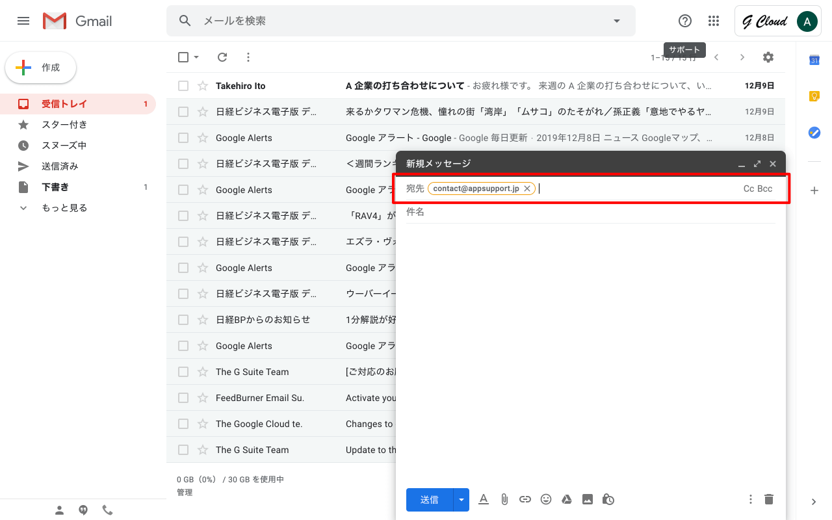Viewport: 832px width, 520px height.
Task: Star the Takehiro Ito email
Action: tap(203, 86)
